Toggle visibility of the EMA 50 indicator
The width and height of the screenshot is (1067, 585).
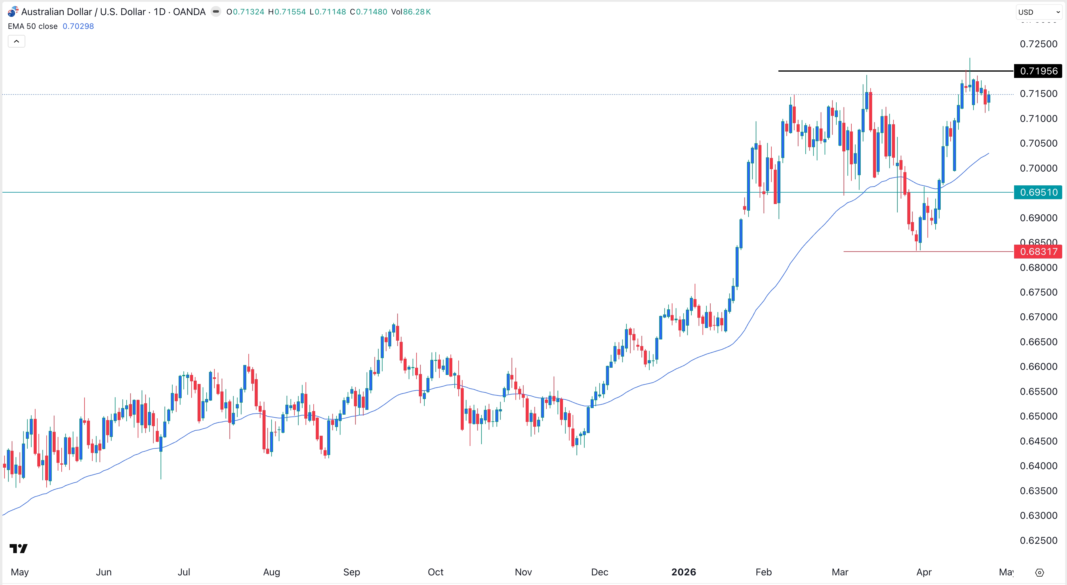pyautogui.click(x=32, y=26)
